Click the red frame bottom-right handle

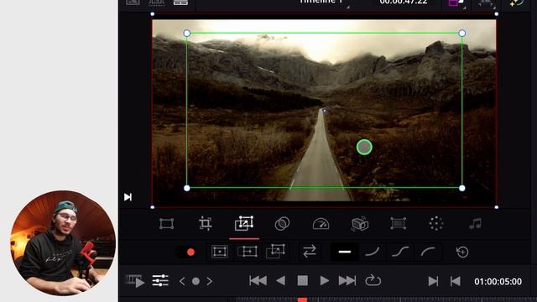[x=497, y=207]
